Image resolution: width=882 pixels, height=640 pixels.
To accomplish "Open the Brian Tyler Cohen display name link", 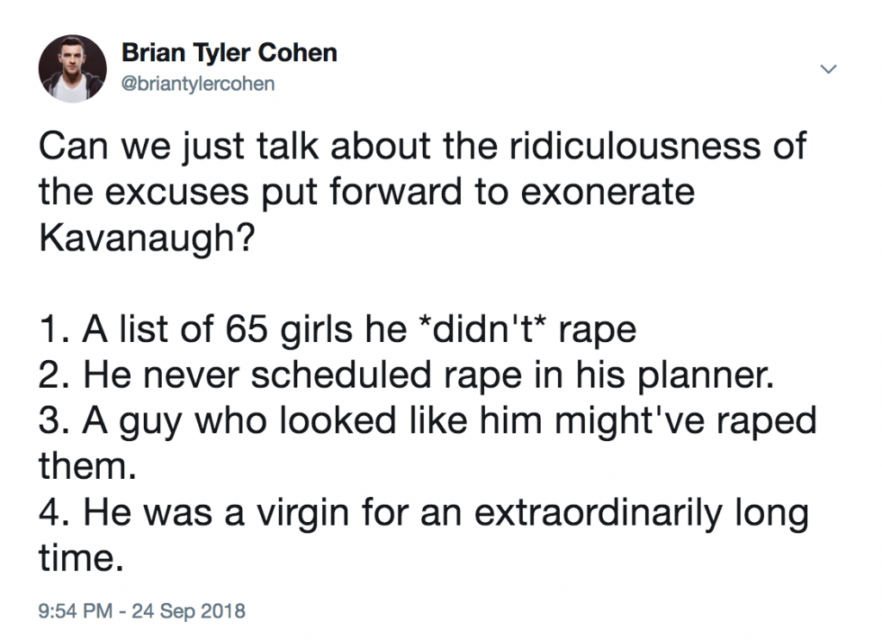I will pos(229,53).
